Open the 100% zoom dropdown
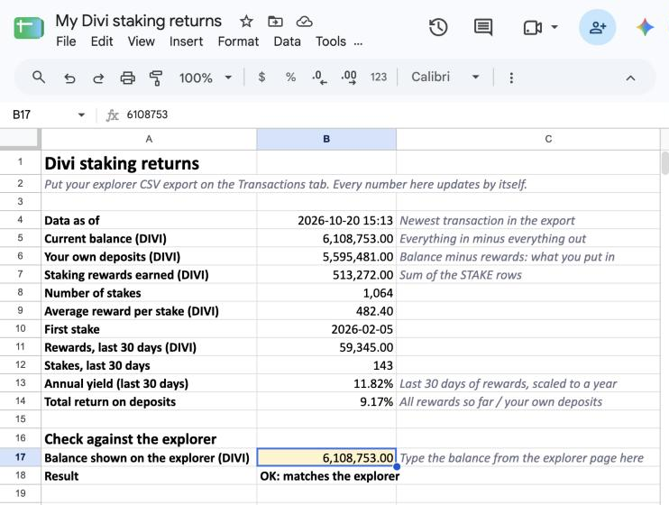The height and width of the screenshot is (505, 669). [206, 78]
